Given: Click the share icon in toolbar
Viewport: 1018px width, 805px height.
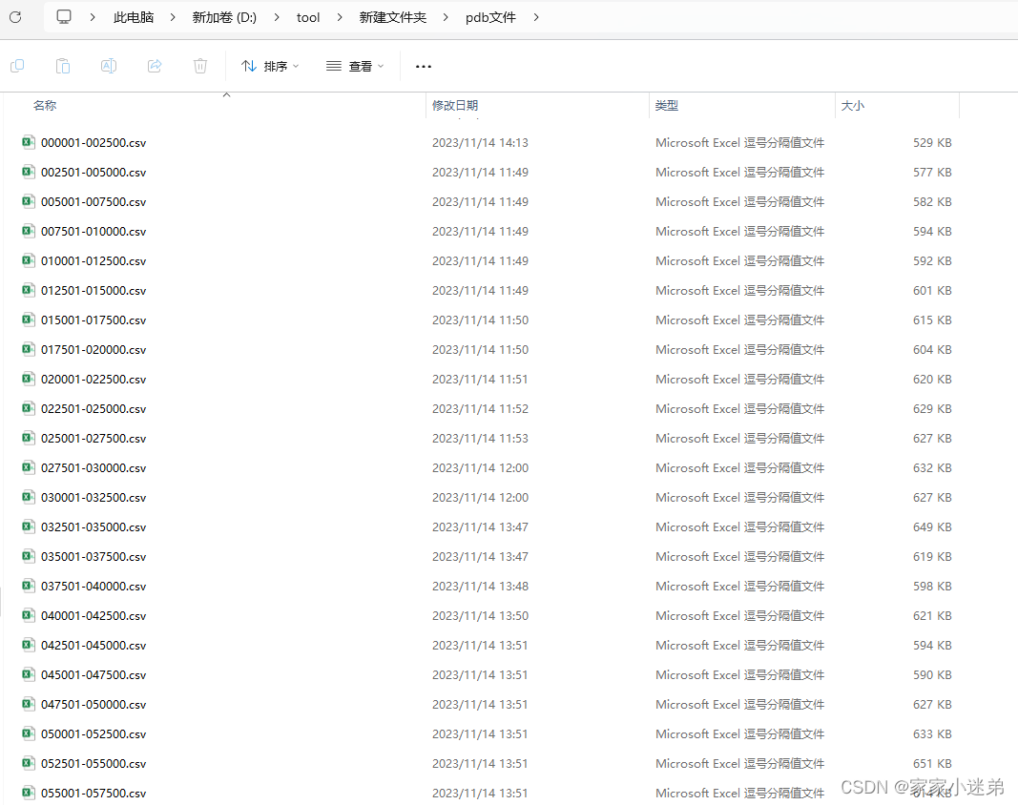Looking at the screenshot, I should click(155, 66).
